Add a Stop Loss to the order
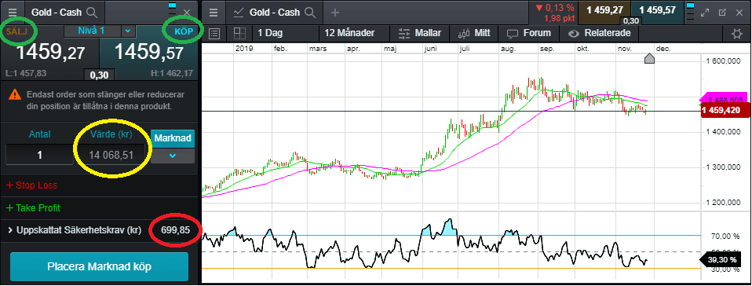The height and width of the screenshot is (286, 752). point(31,185)
